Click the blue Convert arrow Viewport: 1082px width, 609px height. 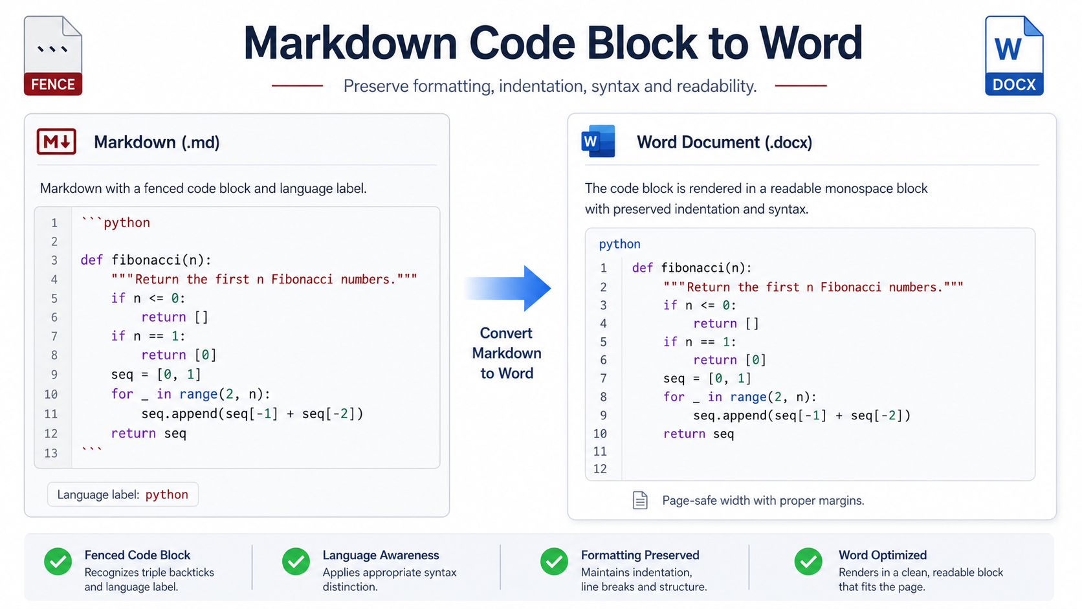pyautogui.click(x=508, y=288)
